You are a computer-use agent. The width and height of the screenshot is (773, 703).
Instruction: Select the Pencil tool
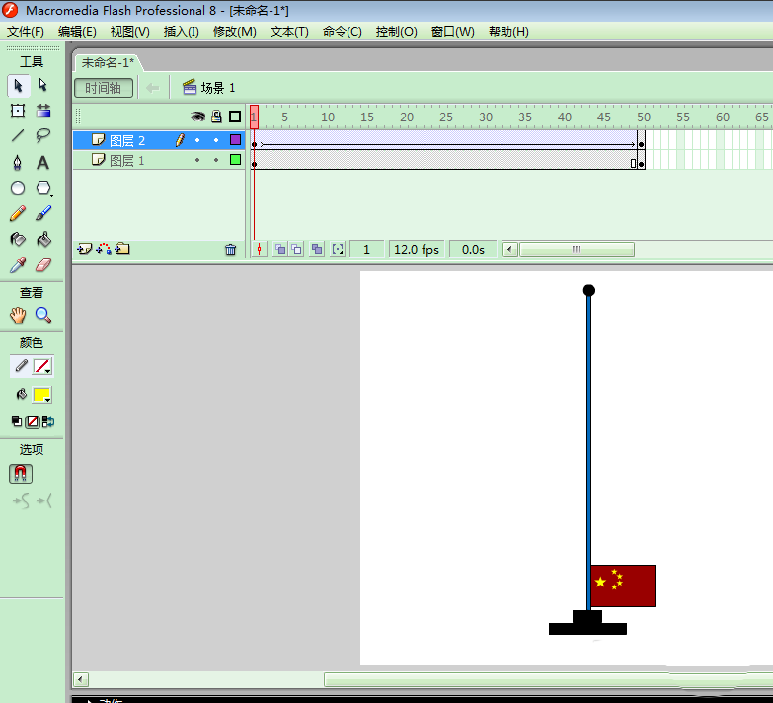(x=18, y=213)
